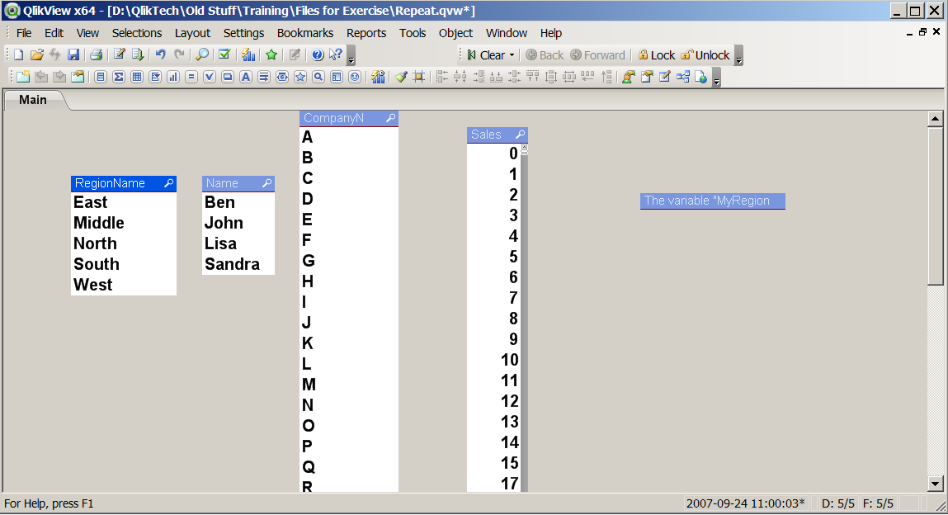Select East in the RegionName list

pyautogui.click(x=123, y=202)
